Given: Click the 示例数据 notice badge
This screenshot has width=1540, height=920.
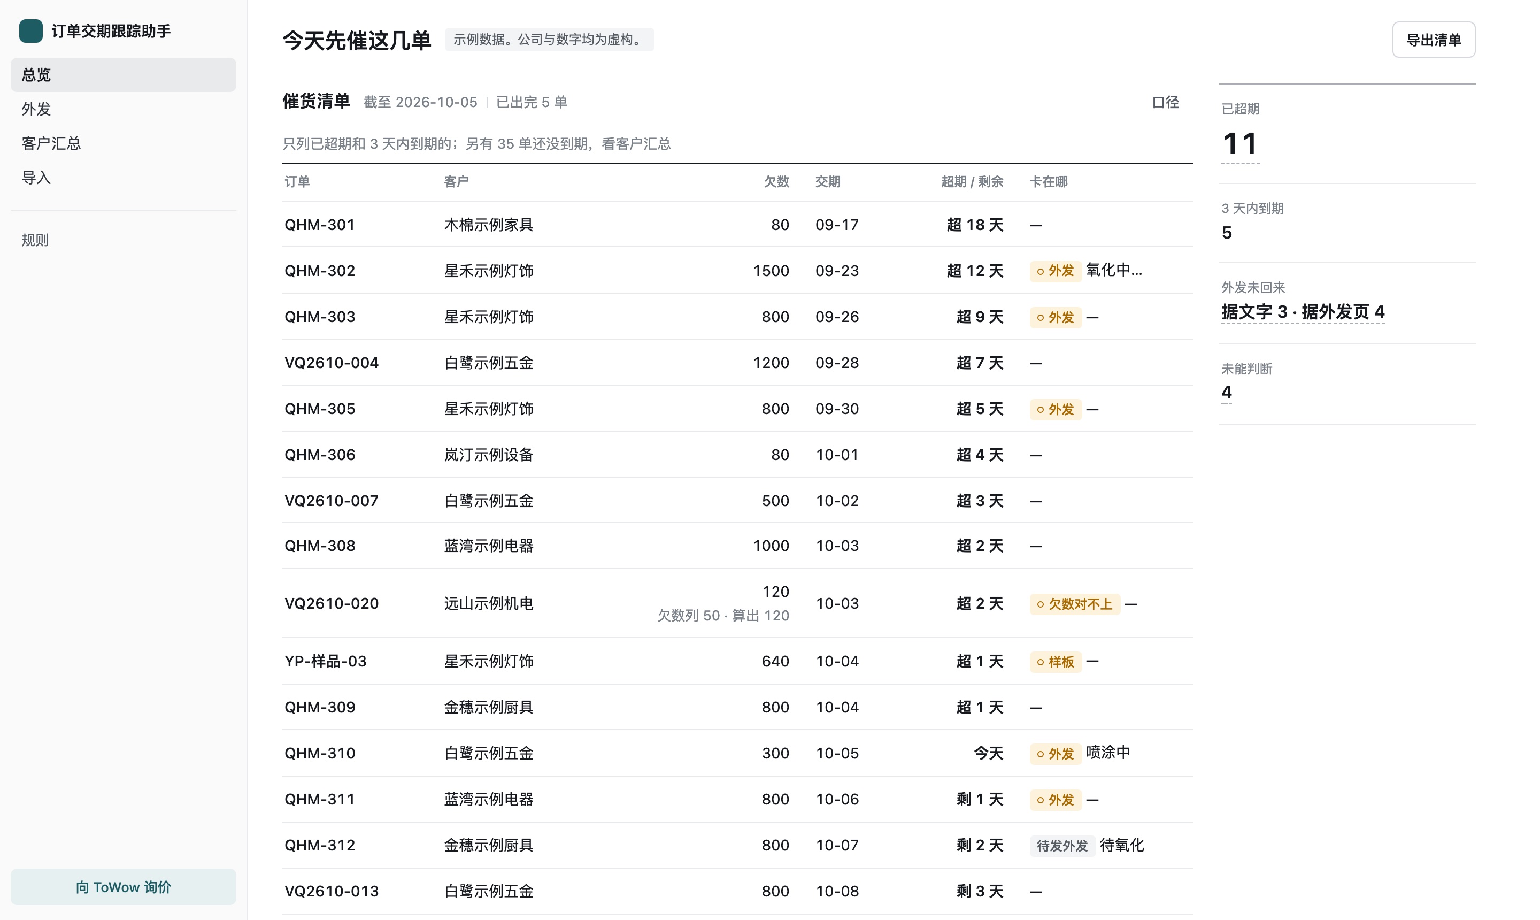Looking at the screenshot, I should 549,40.
